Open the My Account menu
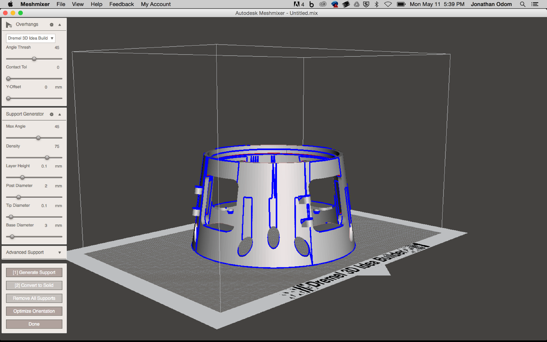The width and height of the screenshot is (547, 342). click(155, 4)
